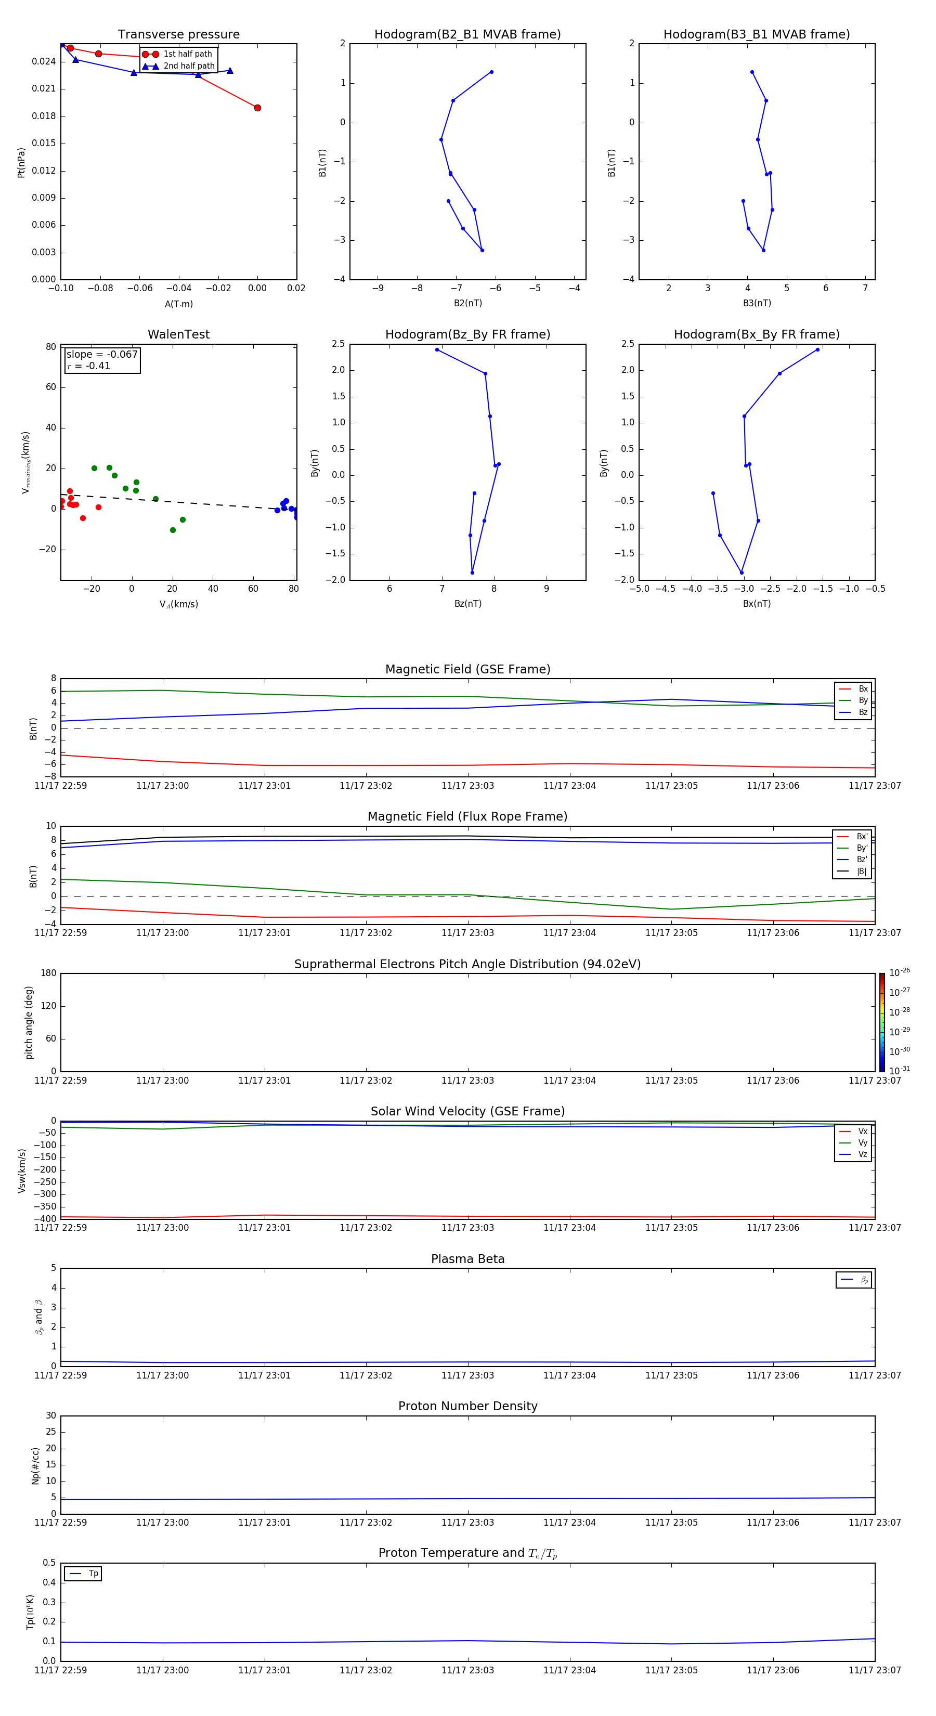Click the red point at A=0.00 in Transverse pressure
Image resolution: width=936 pixels, height=1716 pixels.
pos(257,108)
